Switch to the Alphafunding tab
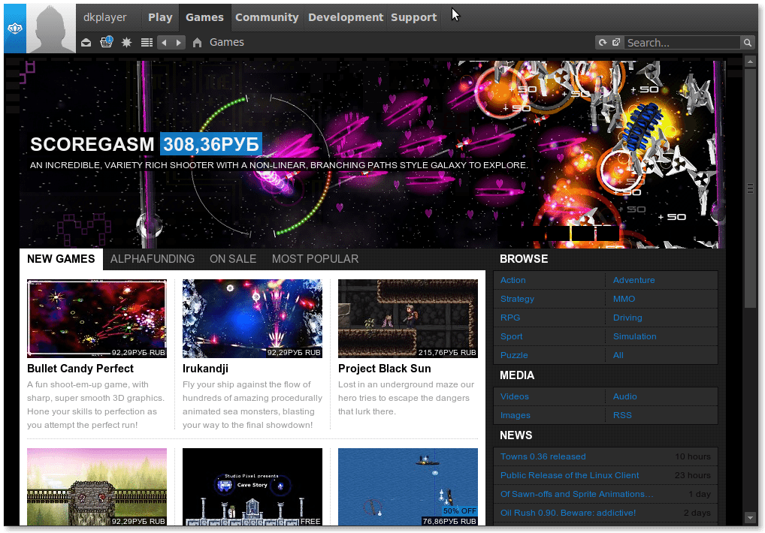The width and height of the screenshot is (765, 533). click(153, 259)
